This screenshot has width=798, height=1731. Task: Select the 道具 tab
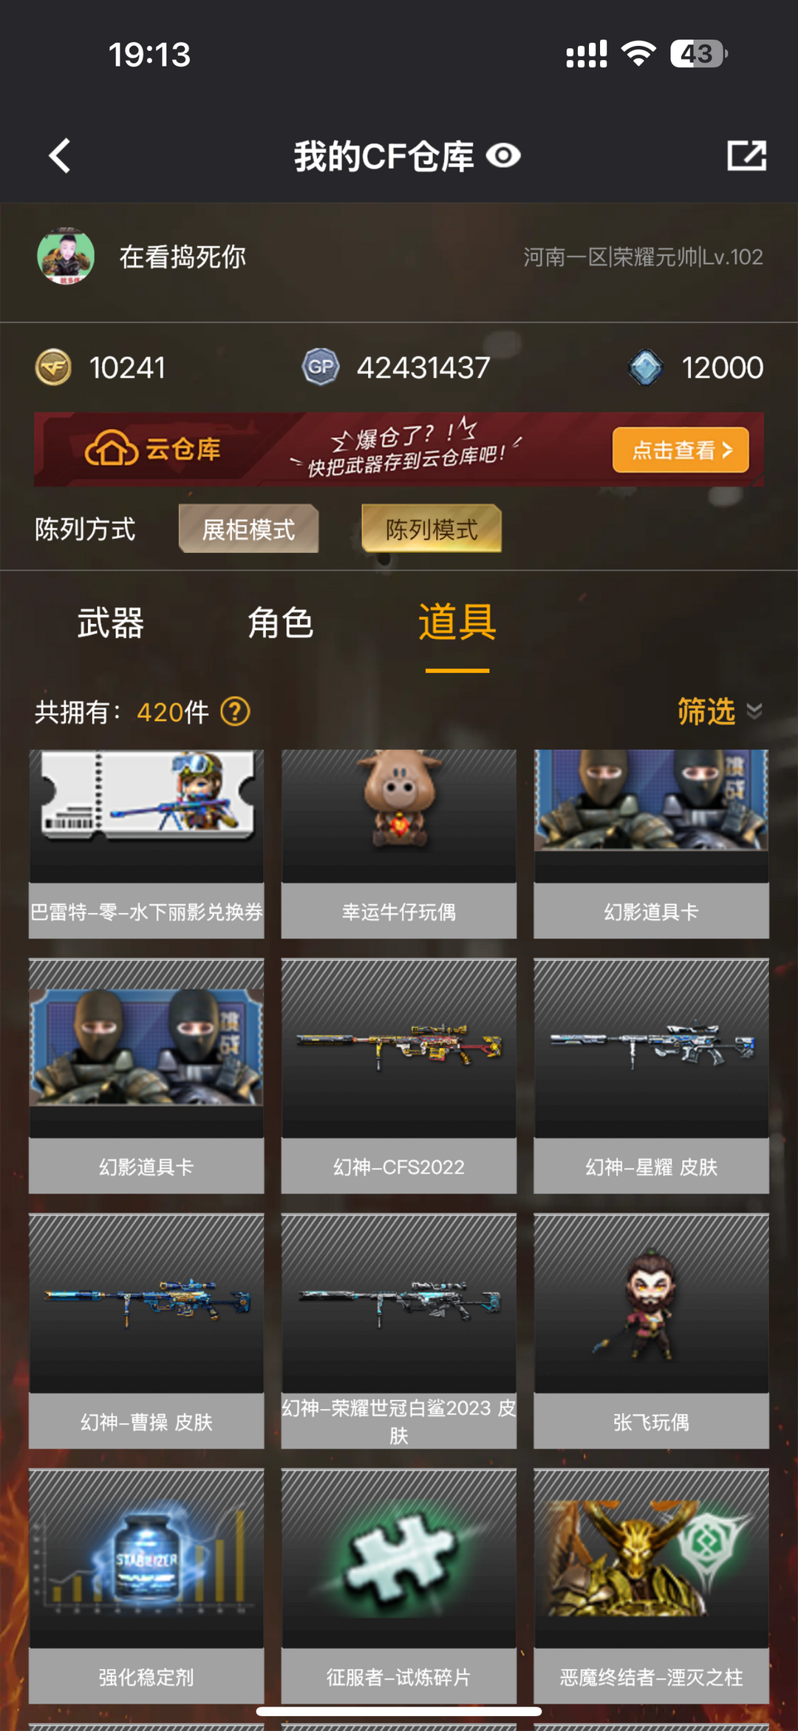457,623
